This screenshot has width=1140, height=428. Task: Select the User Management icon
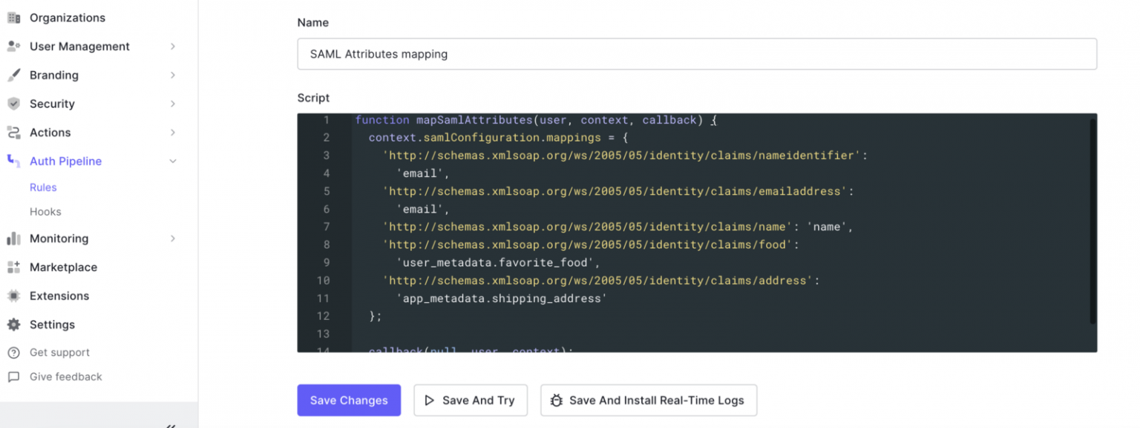14,46
